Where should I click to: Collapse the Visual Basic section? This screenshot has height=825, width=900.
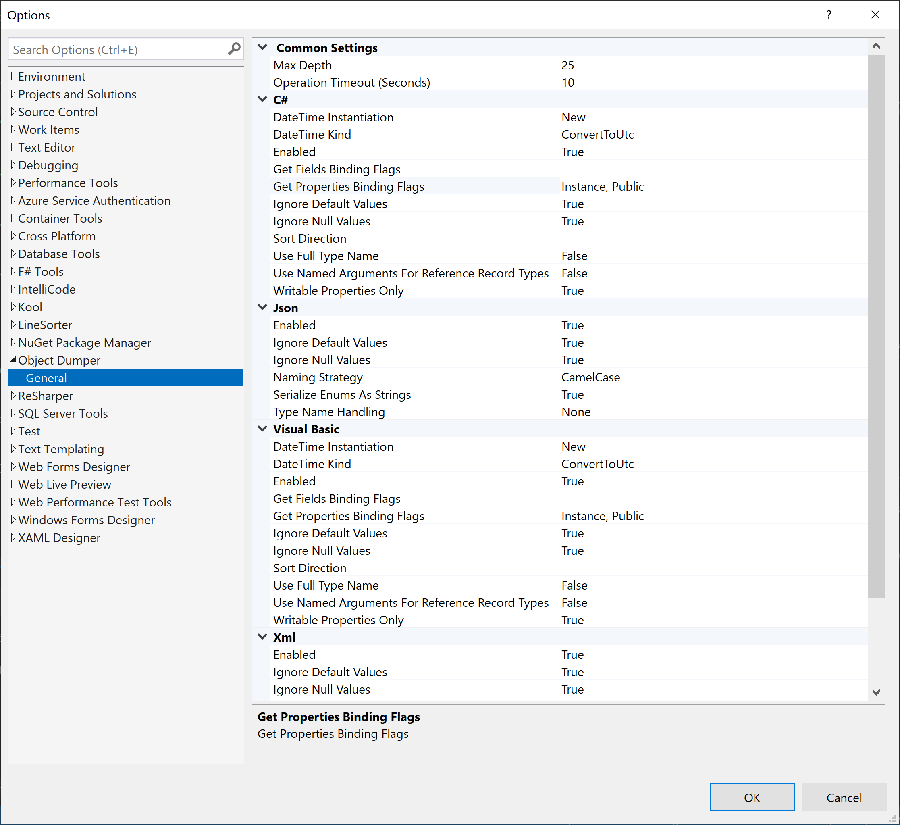(262, 428)
